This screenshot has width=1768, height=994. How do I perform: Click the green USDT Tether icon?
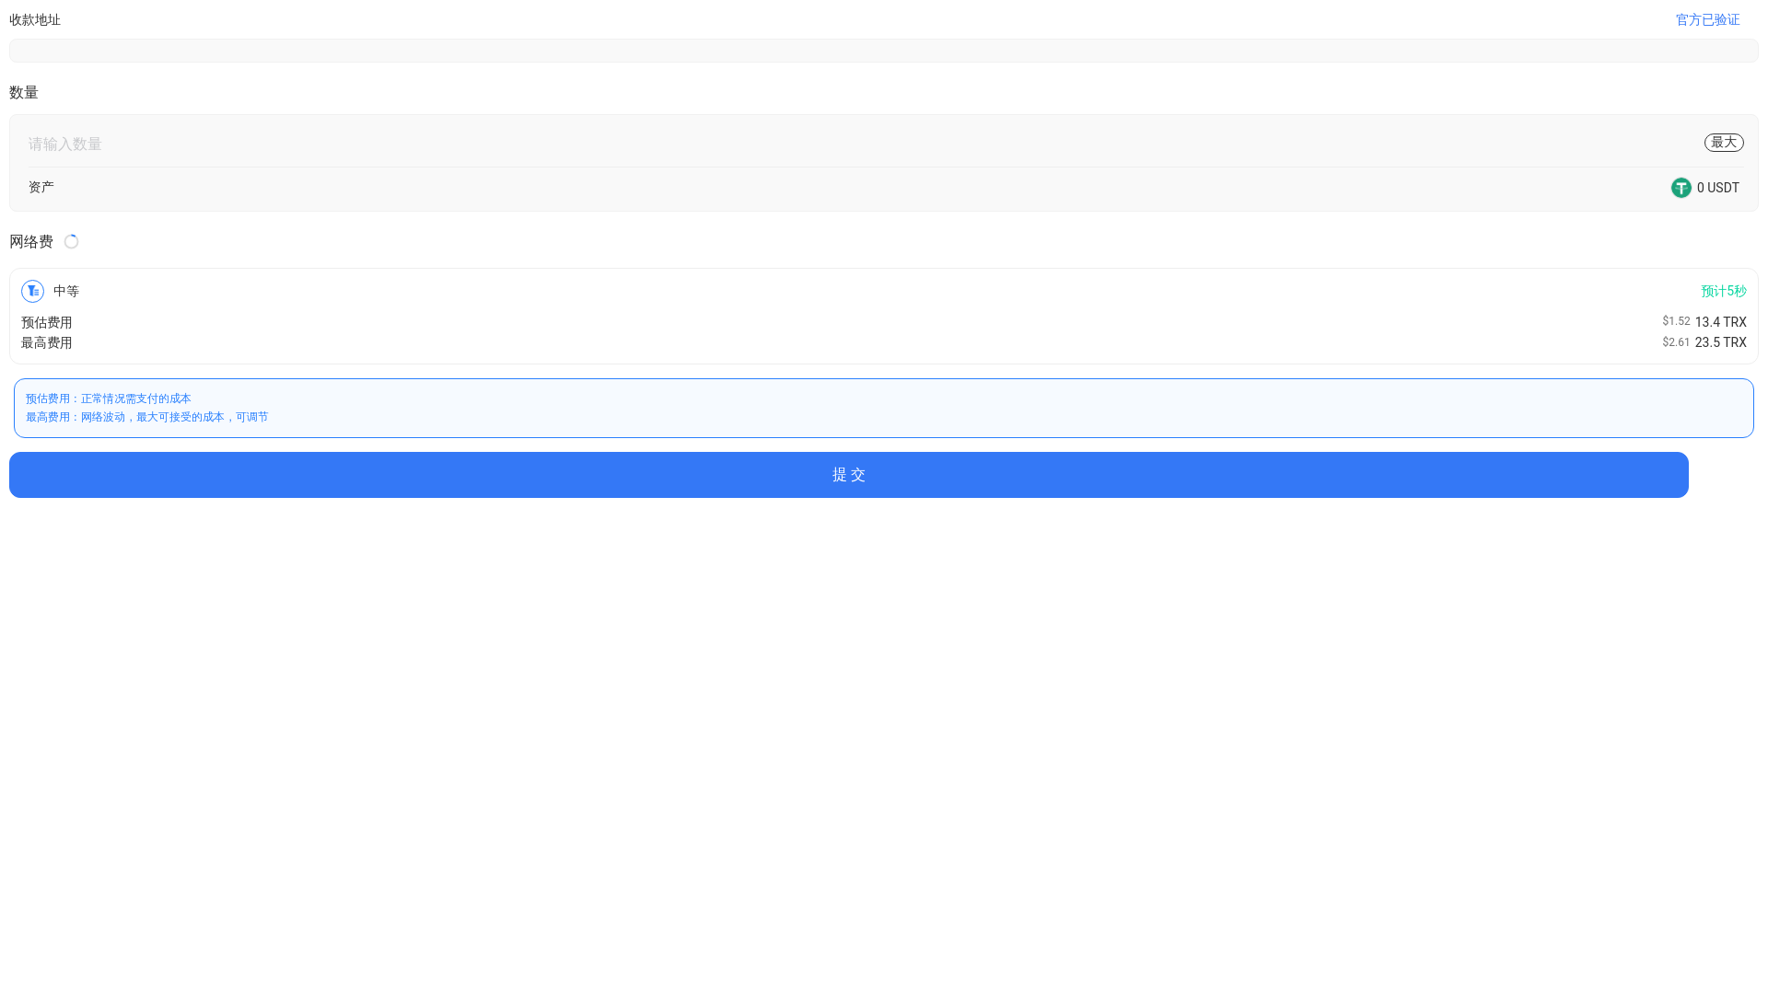point(1681,188)
